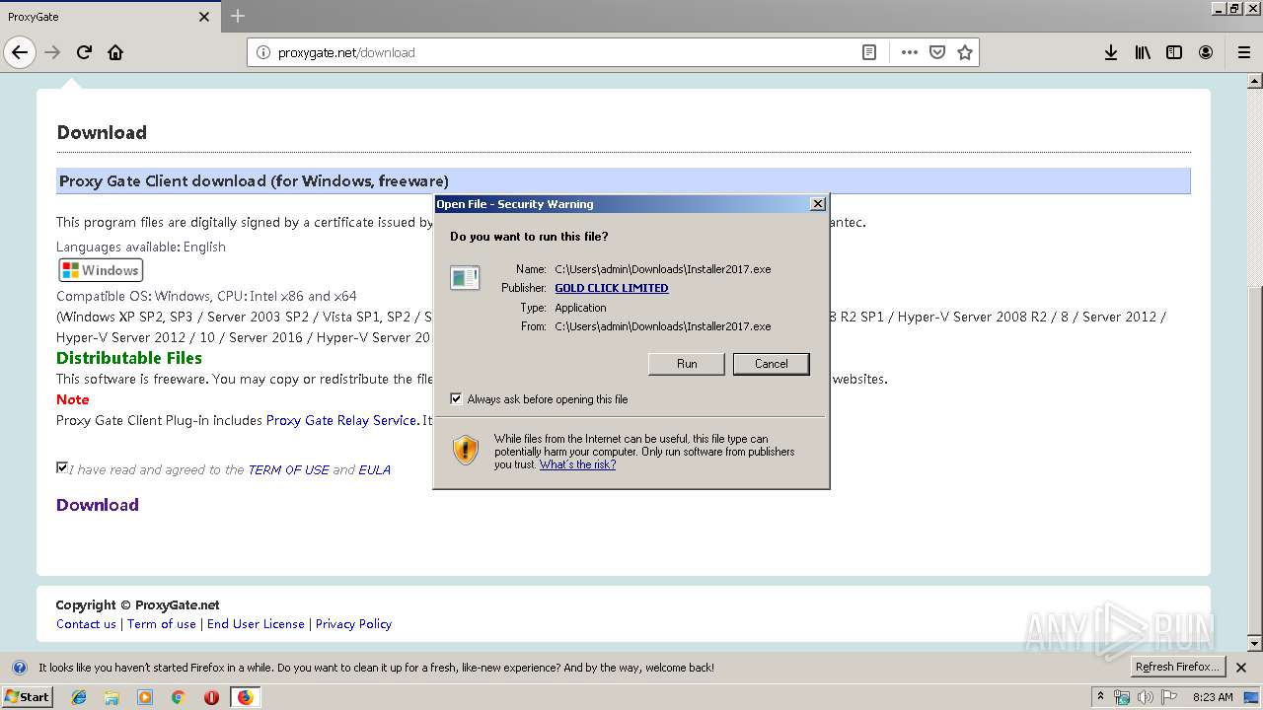Go back with the Firefox back arrow

(20, 52)
